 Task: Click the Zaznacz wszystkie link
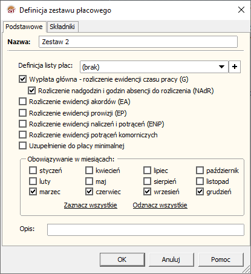point(91,205)
